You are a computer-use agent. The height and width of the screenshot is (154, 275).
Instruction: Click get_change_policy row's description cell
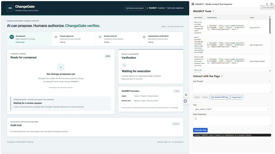[x=199, y=45]
